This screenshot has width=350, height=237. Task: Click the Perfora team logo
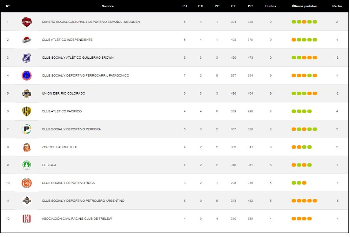26,129
